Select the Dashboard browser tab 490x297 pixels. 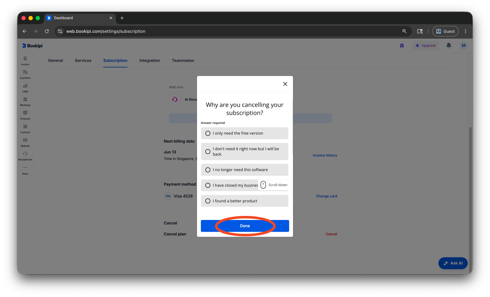click(x=80, y=18)
